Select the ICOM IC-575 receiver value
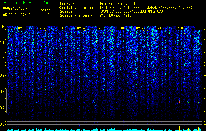Image resolution: width=206 pixels, height=131 pixels. (131, 11)
